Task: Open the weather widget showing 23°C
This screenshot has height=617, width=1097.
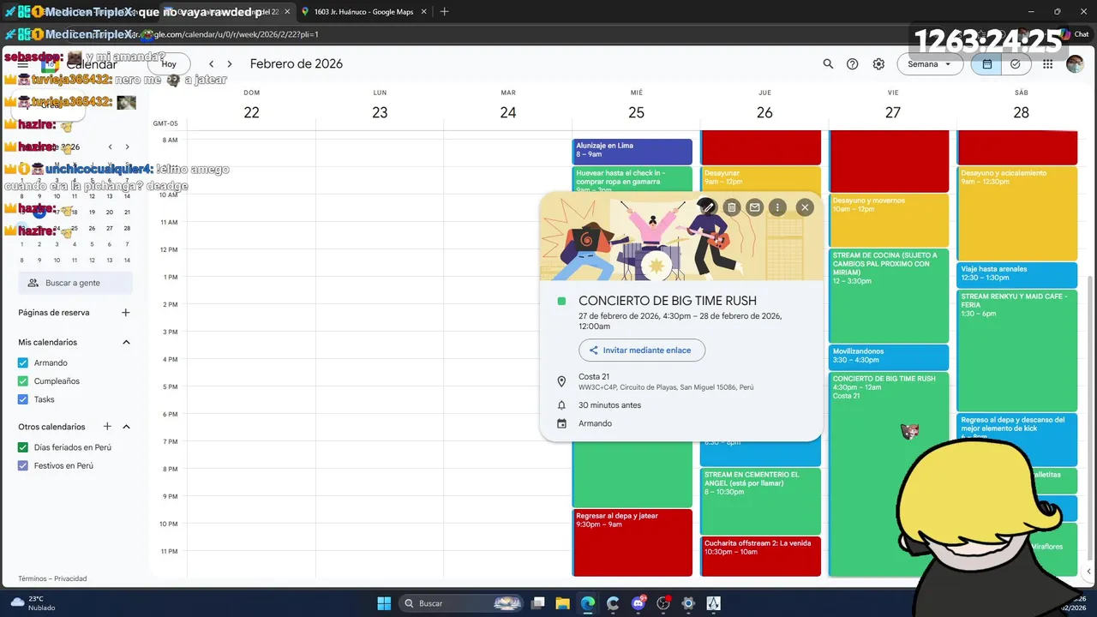Action: (33, 603)
